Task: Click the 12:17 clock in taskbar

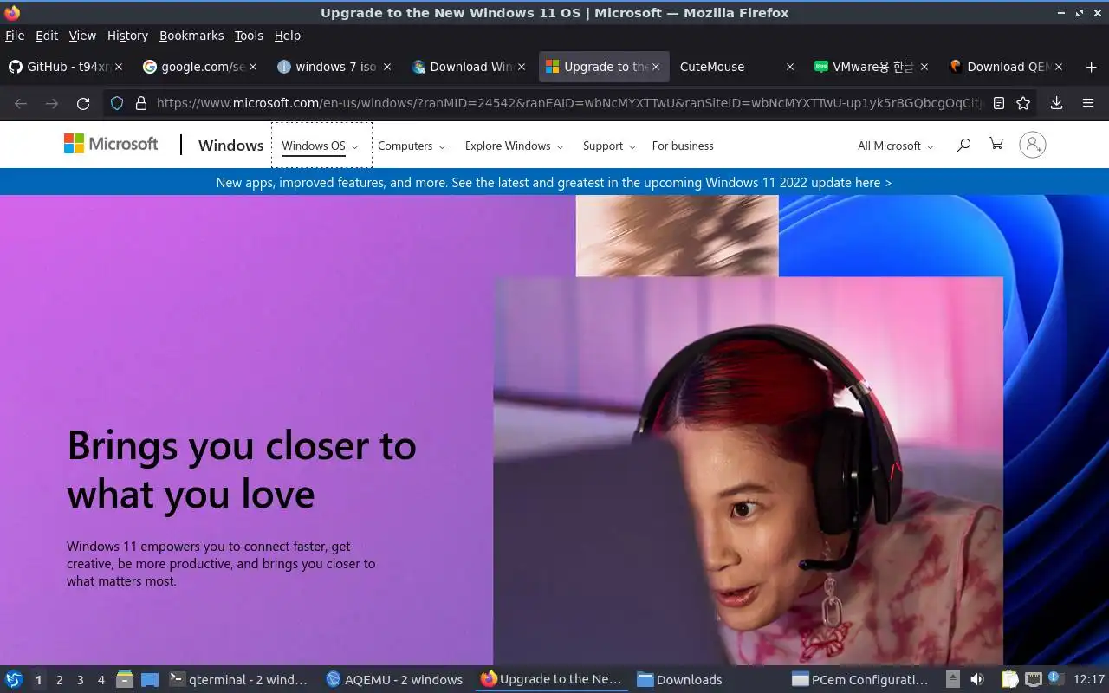Action: 1089,679
